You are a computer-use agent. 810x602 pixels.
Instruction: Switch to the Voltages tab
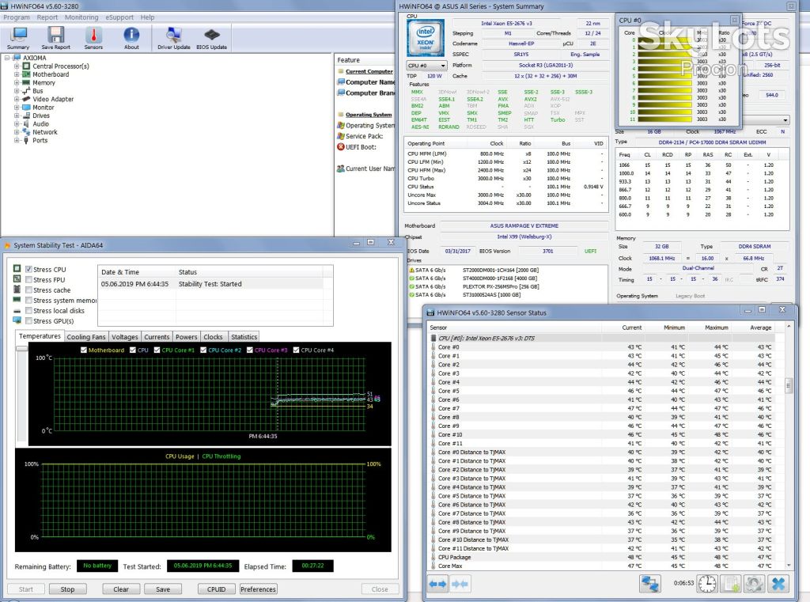125,337
